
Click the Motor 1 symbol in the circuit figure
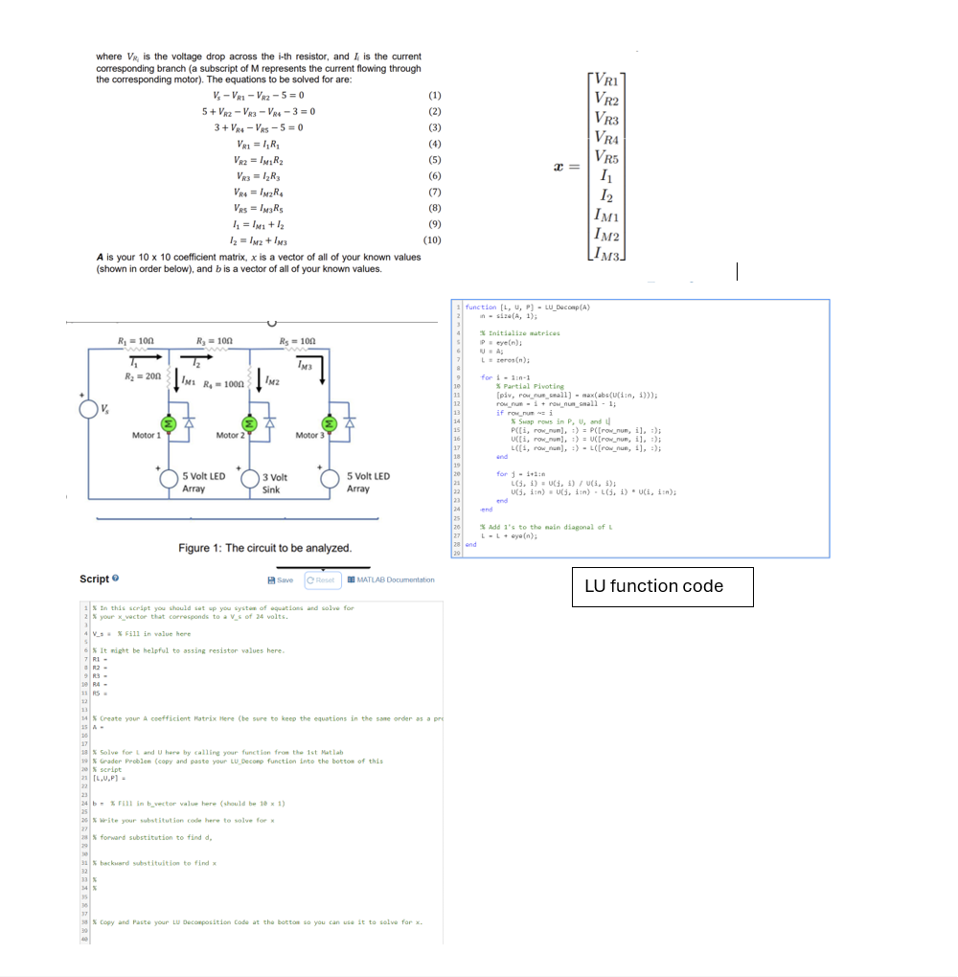coord(169,421)
